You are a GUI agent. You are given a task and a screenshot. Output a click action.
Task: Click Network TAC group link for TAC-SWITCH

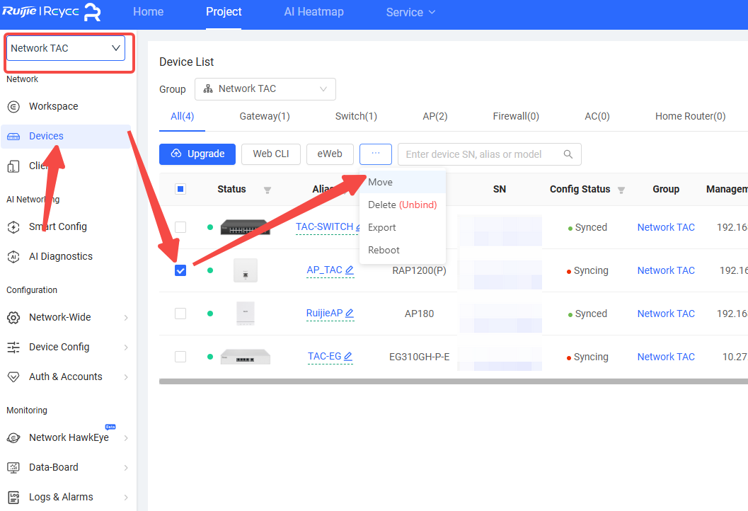[x=666, y=228]
